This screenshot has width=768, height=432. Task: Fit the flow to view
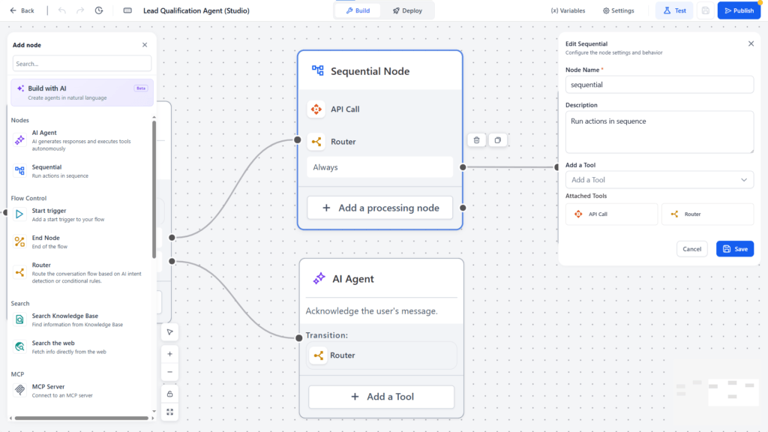pyautogui.click(x=170, y=412)
